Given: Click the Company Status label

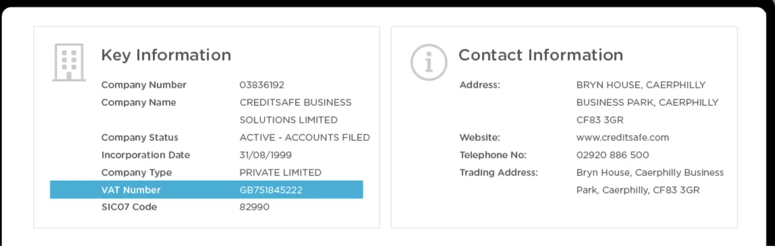Looking at the screenshot, I should (x=139, y=138).
